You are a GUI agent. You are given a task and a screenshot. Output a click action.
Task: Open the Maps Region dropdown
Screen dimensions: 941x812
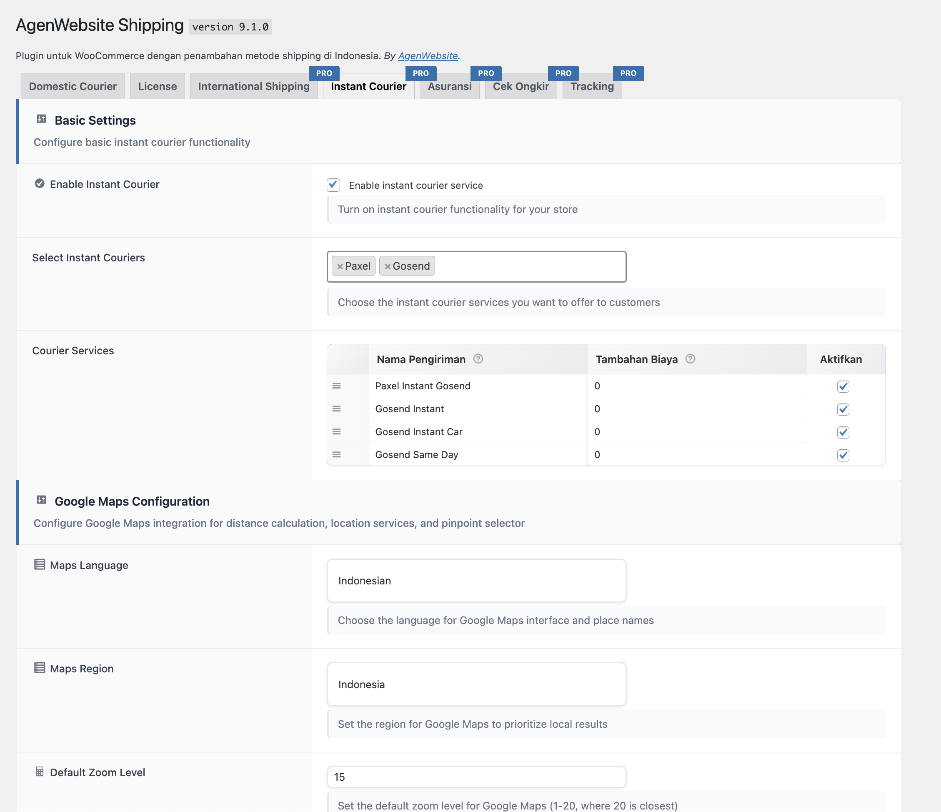(476, 684)
